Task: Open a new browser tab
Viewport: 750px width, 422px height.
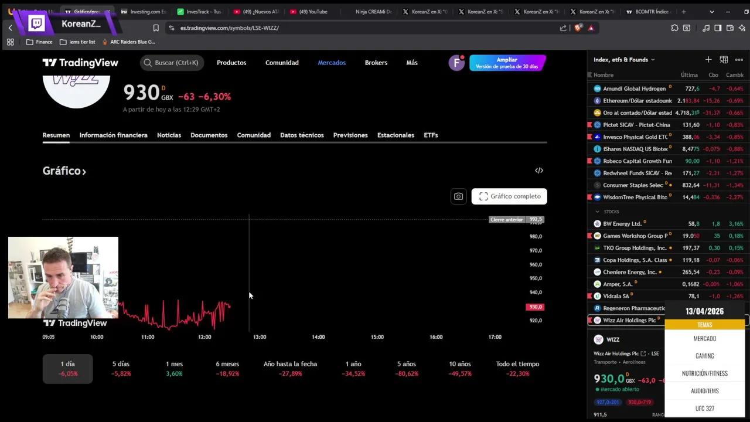Action: pos(684,12)
